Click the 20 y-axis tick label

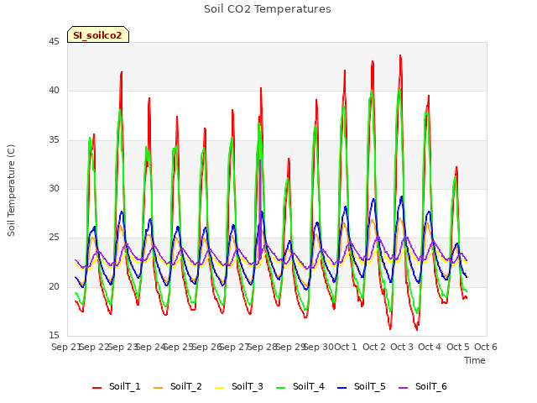click(x=54, y=287)
